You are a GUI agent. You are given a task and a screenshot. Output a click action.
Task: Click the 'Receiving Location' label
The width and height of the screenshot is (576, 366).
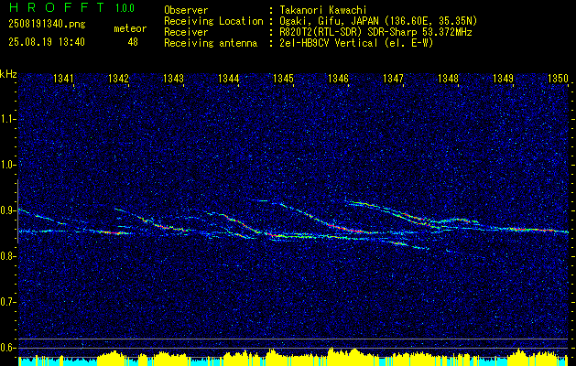click(x=213, y=21)
